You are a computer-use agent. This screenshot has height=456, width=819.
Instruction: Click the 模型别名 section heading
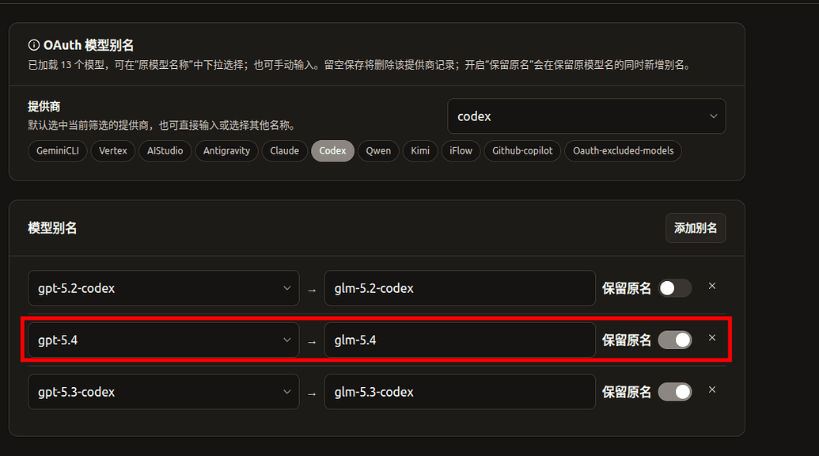tap(52, 228)
